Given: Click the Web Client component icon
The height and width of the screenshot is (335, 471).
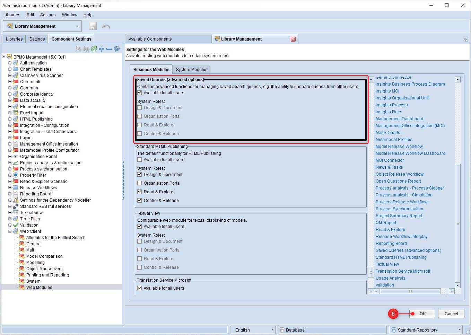Looking at the screenshot, I should 16,231.
